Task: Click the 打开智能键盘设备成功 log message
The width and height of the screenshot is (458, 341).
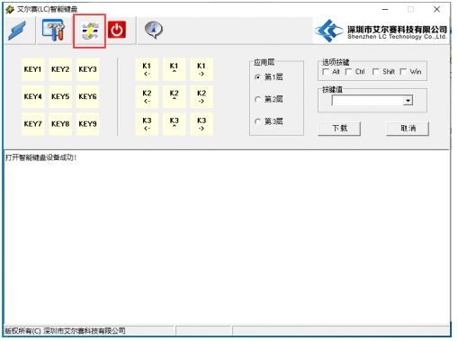Action: tap(40, 157)
